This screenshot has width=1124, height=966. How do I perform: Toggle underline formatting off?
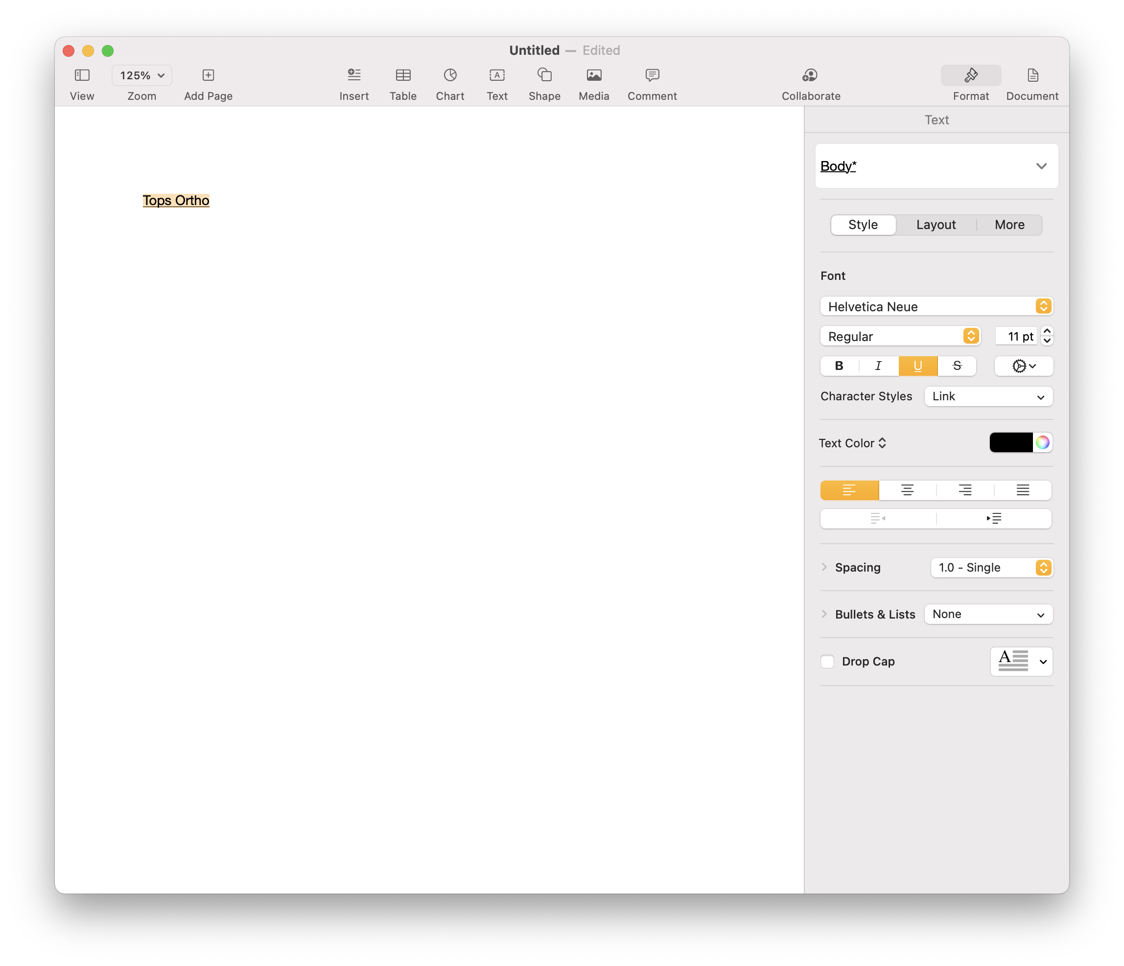pyautogui.click(x=917, y=366)
